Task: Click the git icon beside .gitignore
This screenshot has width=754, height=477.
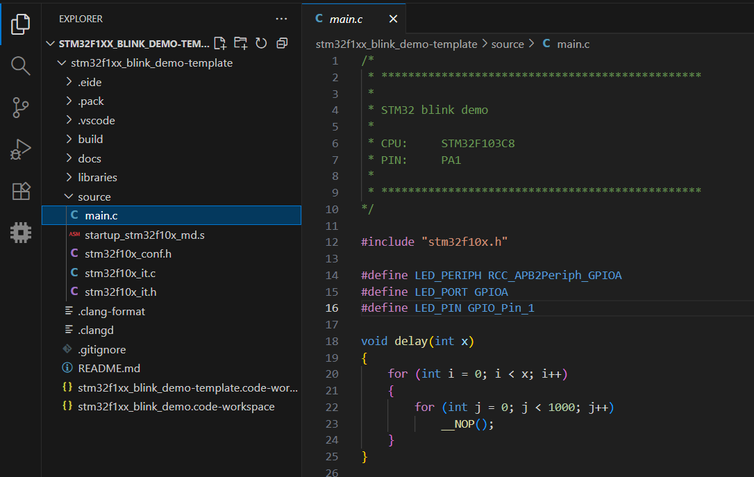Action: pos(67,349)
